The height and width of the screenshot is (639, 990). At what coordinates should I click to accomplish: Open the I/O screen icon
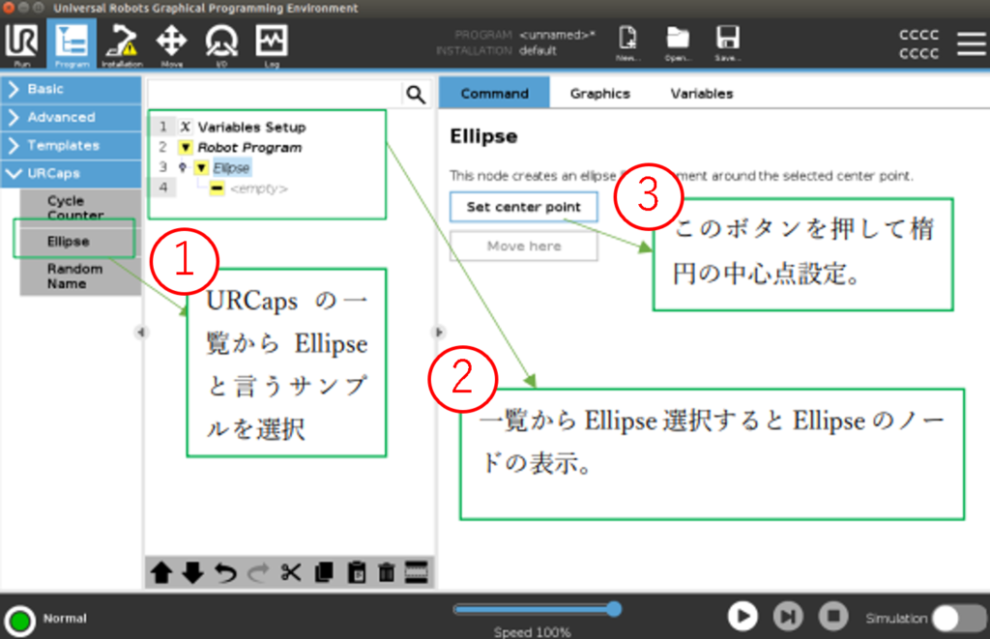[x=221, y=43]
